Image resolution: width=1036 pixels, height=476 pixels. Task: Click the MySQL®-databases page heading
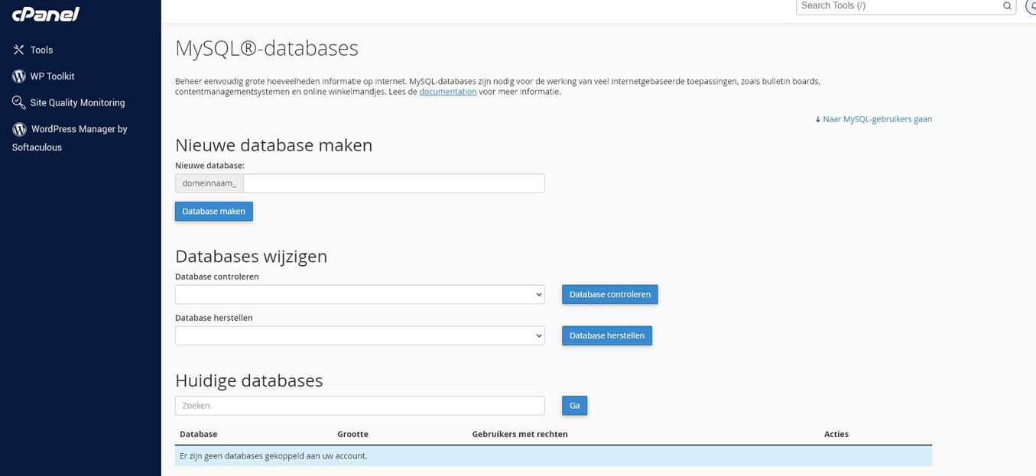click(x=267, y=48)
